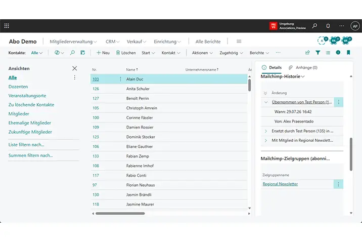Click the Neu button
The height and width of the screenshot is (242, 362).
click(103, 53)
